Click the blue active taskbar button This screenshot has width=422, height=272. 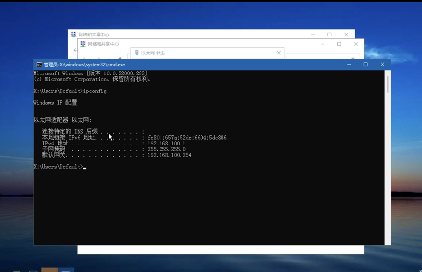66,270
